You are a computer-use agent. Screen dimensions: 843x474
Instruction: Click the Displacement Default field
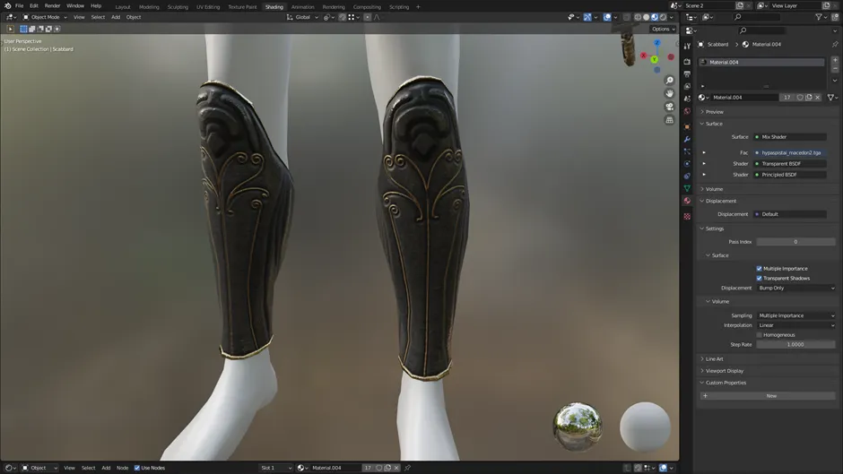[x=789, y=214]
